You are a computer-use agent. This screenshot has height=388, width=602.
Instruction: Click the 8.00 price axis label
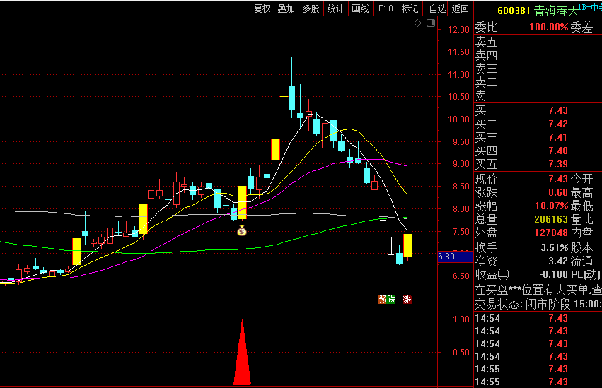click(x=461, y=209)
